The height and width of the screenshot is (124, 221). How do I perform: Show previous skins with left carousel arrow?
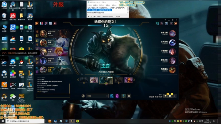pos(78,80)
